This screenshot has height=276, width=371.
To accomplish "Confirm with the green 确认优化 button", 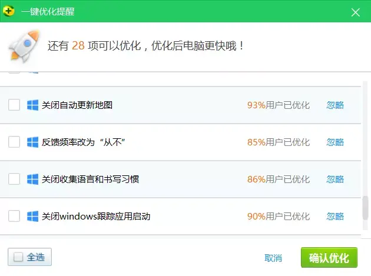I will 329,258.
